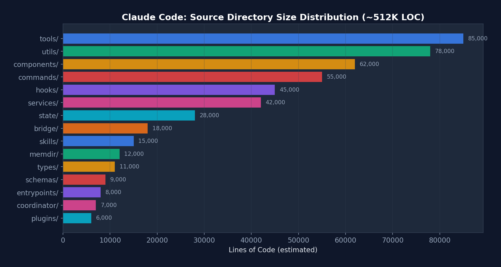Select the pink services/ bar

coord(162,102)
